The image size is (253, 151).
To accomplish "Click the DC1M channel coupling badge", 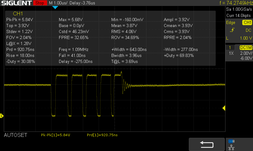I will point(246,48).
